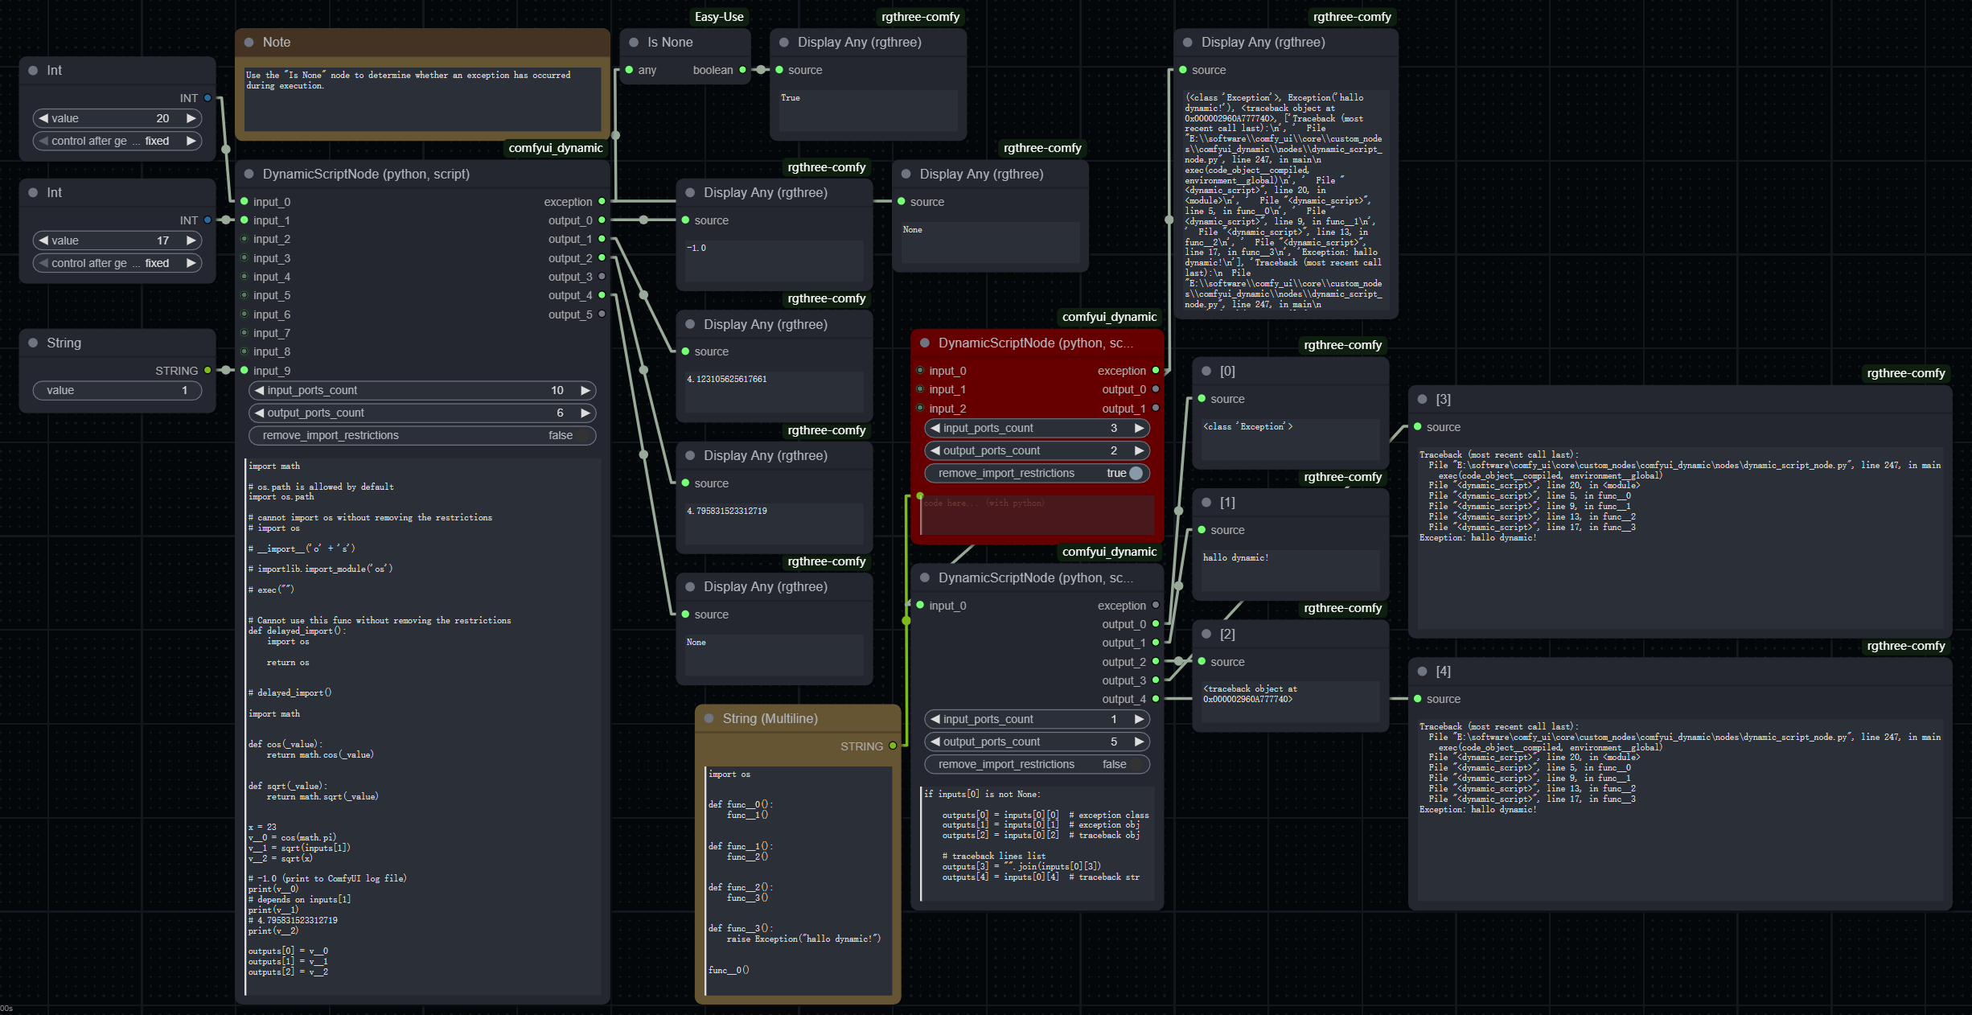Click the input_8 port of the DynamicScriptNode
Screen dimensions: 1972x1015
point(244,351)
